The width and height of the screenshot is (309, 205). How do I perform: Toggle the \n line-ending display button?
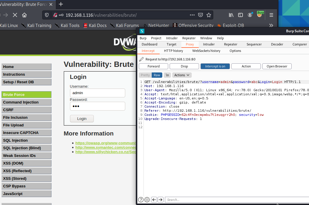tap(167, 75)
